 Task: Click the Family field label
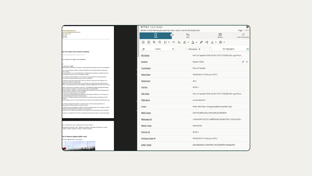[144, 87]
